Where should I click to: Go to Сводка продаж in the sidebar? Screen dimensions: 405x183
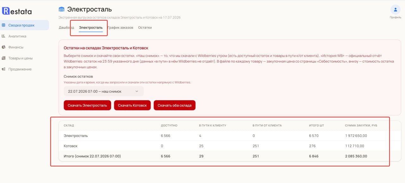[24, 25]
